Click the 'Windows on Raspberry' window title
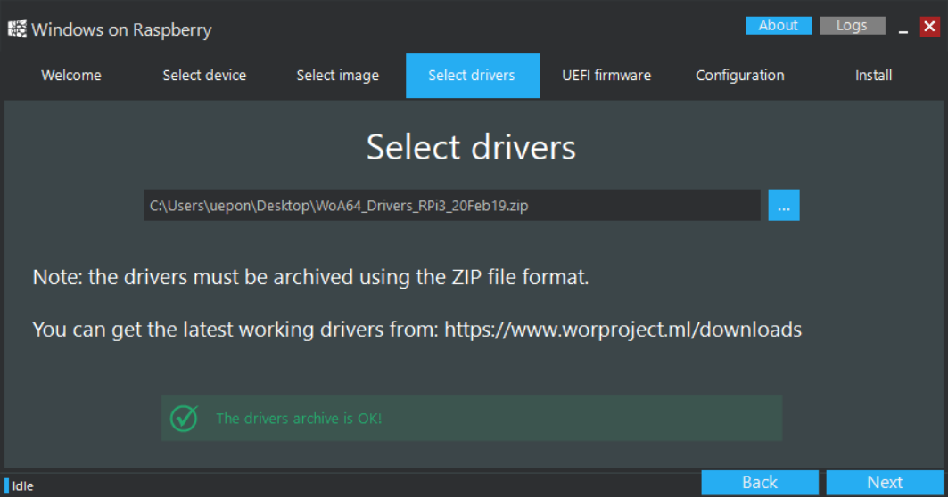The image size is (948, 497). click(x=121, y=29)
